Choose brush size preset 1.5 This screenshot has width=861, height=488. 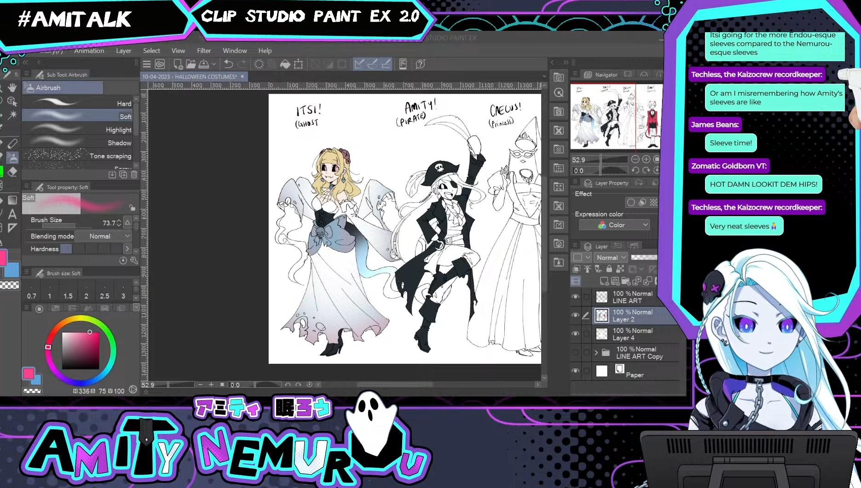click(68, 291)
